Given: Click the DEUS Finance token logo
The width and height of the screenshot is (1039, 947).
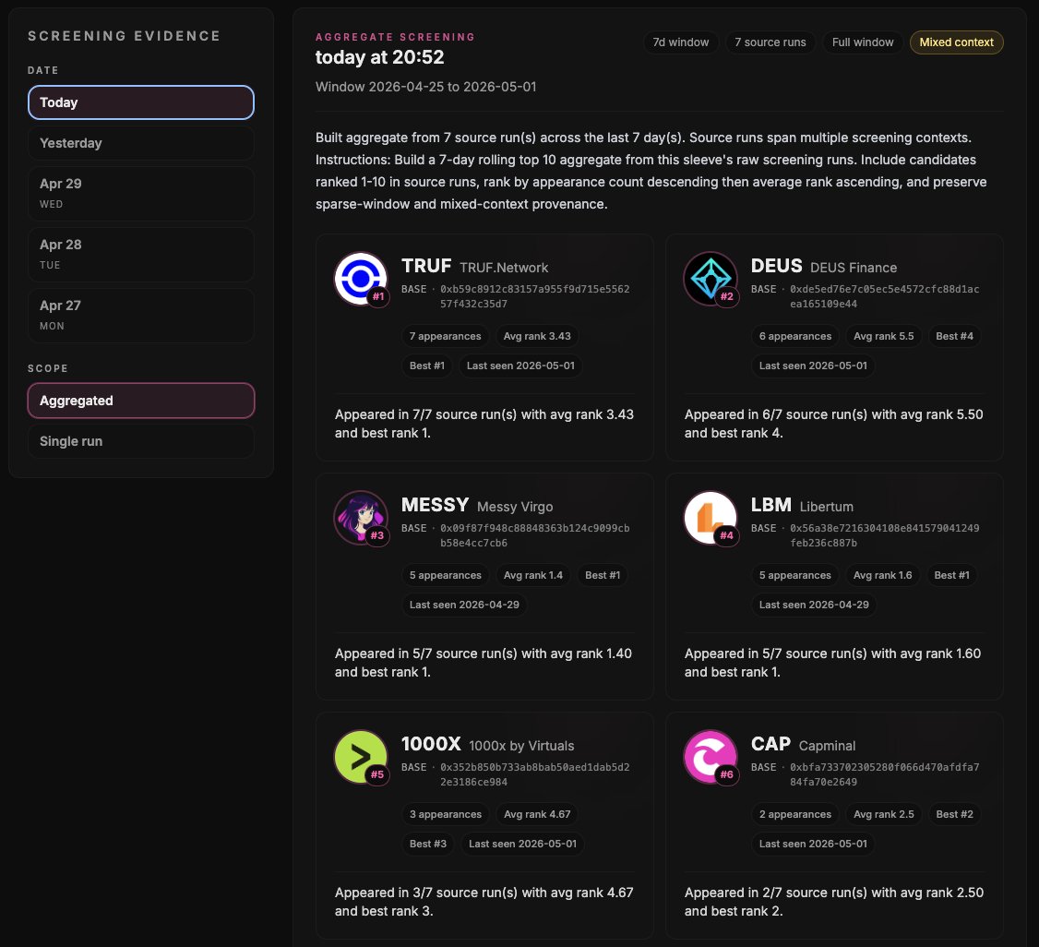Looking at the screenshot, I should [x=711, y=279].
